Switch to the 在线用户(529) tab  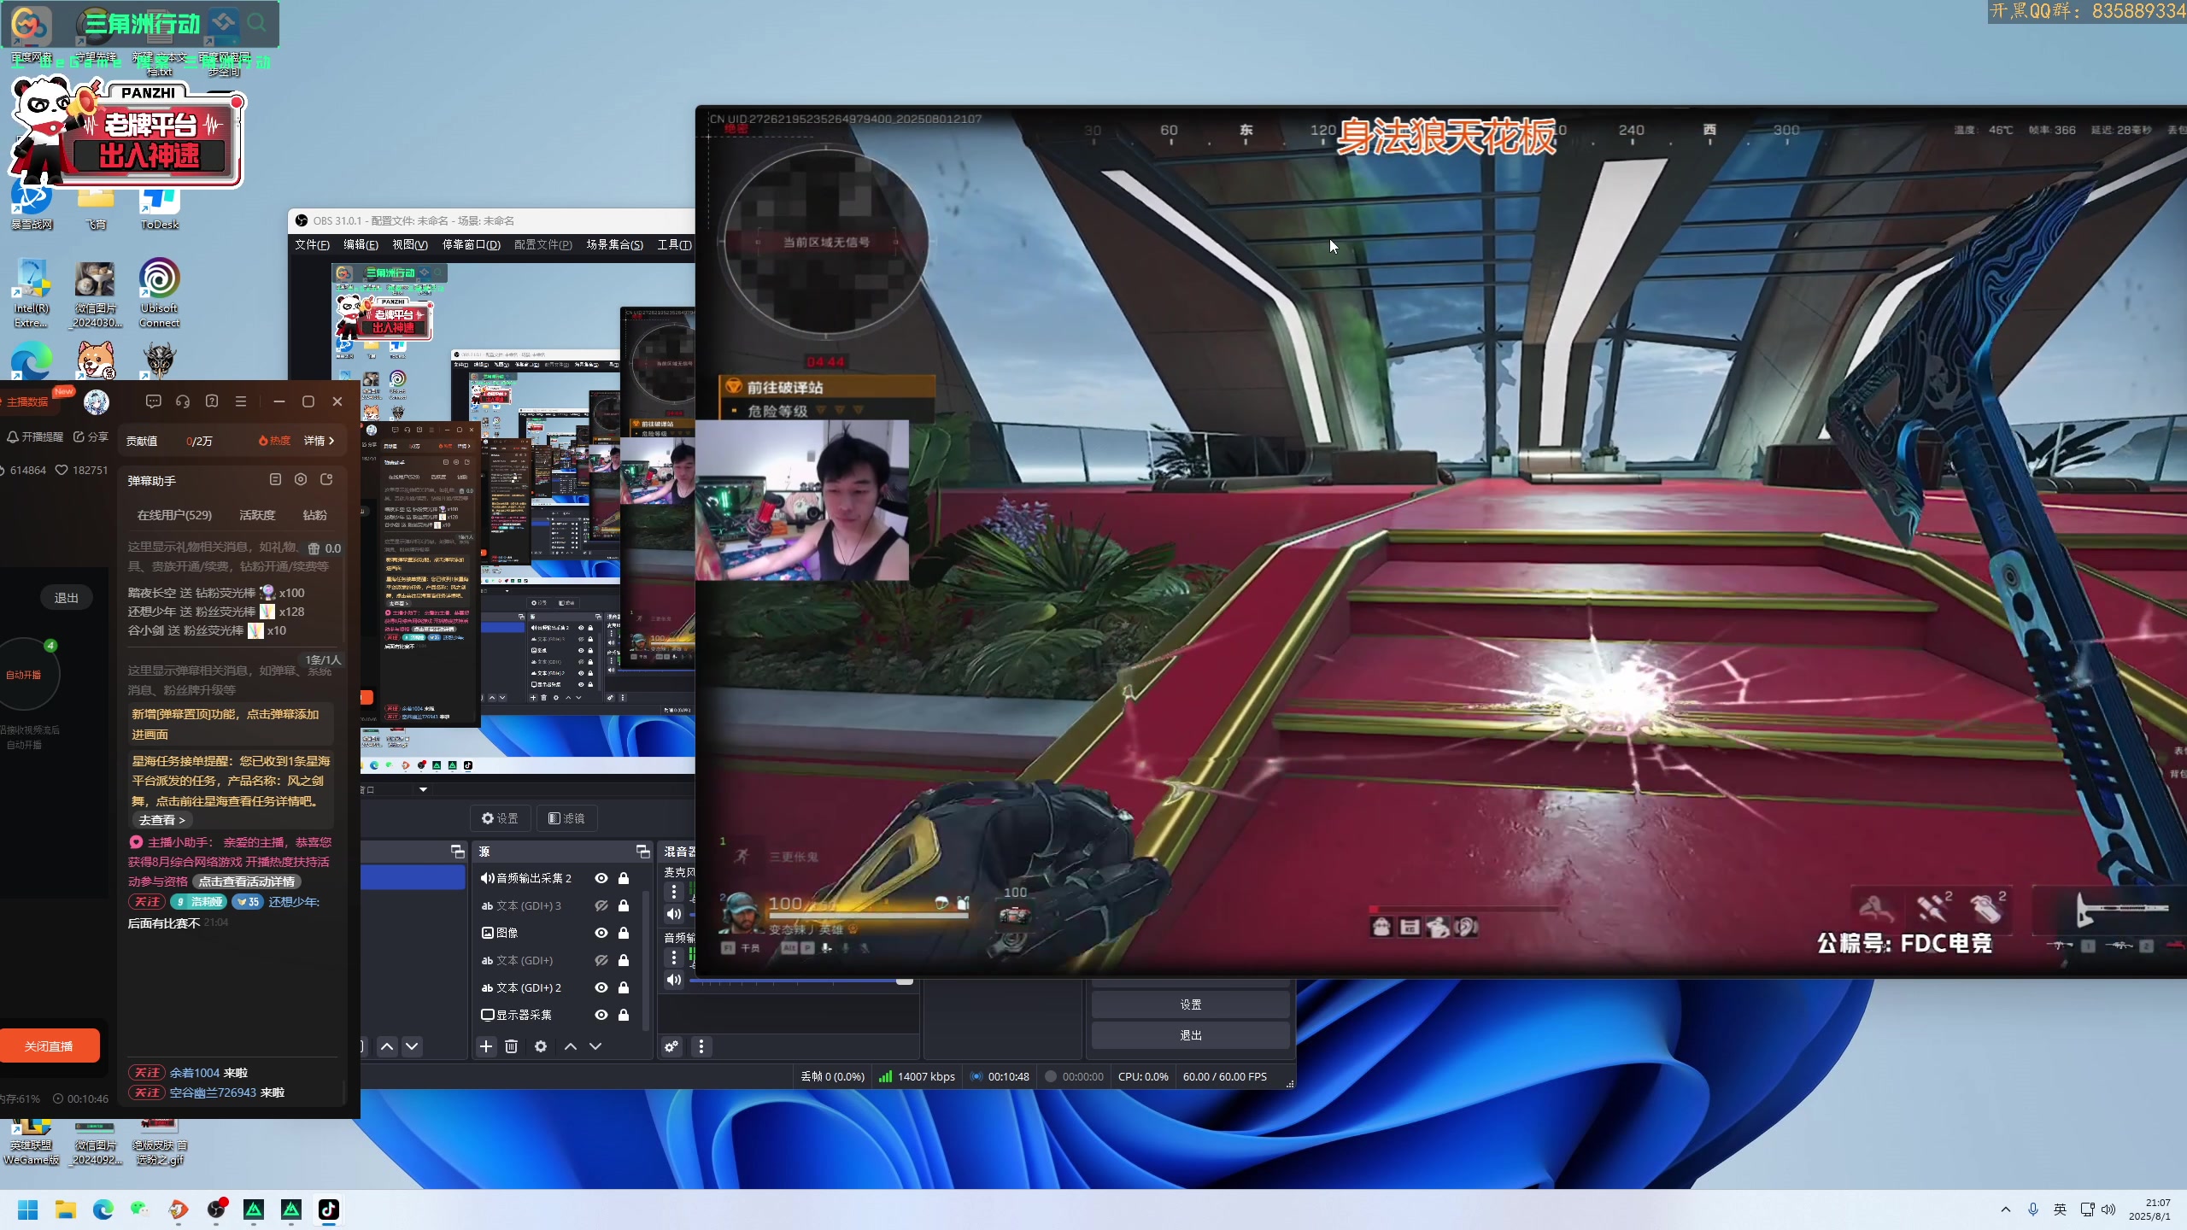tap(174, 515)
